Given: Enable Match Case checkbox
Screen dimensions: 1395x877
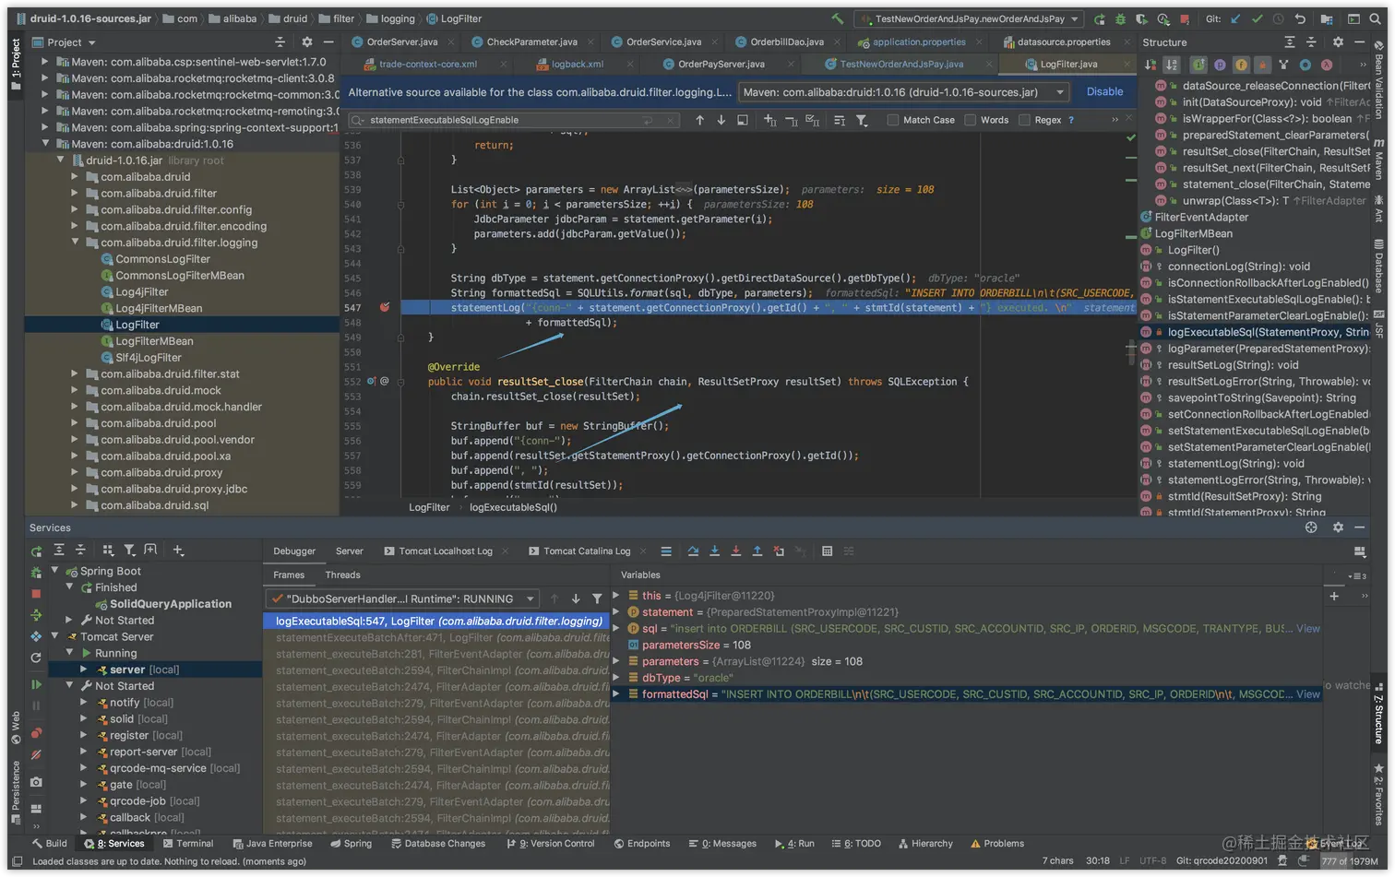Looking at the screenshot, I should tap(892, 120).
